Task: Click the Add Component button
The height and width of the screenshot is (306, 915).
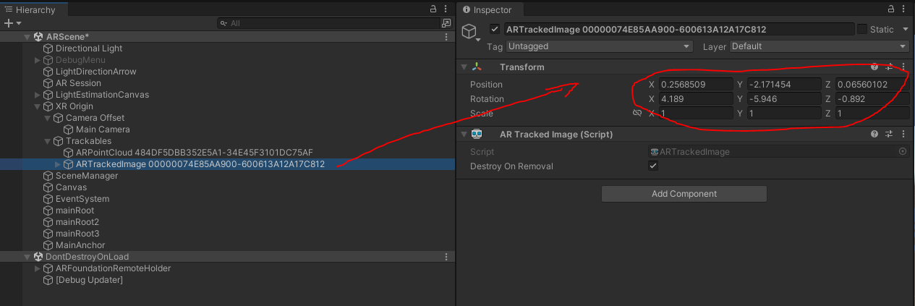Action: [684, 194]
